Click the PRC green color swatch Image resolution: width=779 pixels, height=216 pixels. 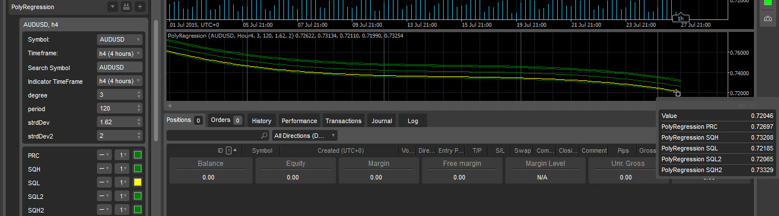[x=137, y=155]
